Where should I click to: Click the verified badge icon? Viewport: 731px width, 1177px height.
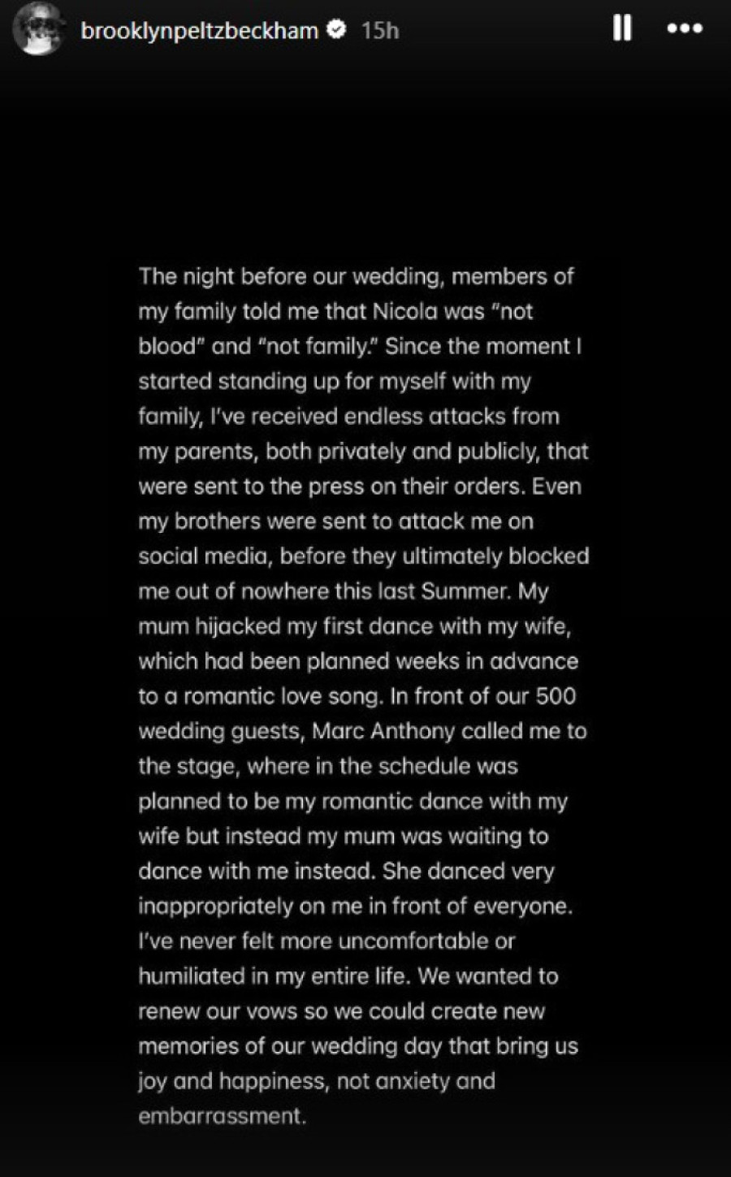tap(336, 30)
